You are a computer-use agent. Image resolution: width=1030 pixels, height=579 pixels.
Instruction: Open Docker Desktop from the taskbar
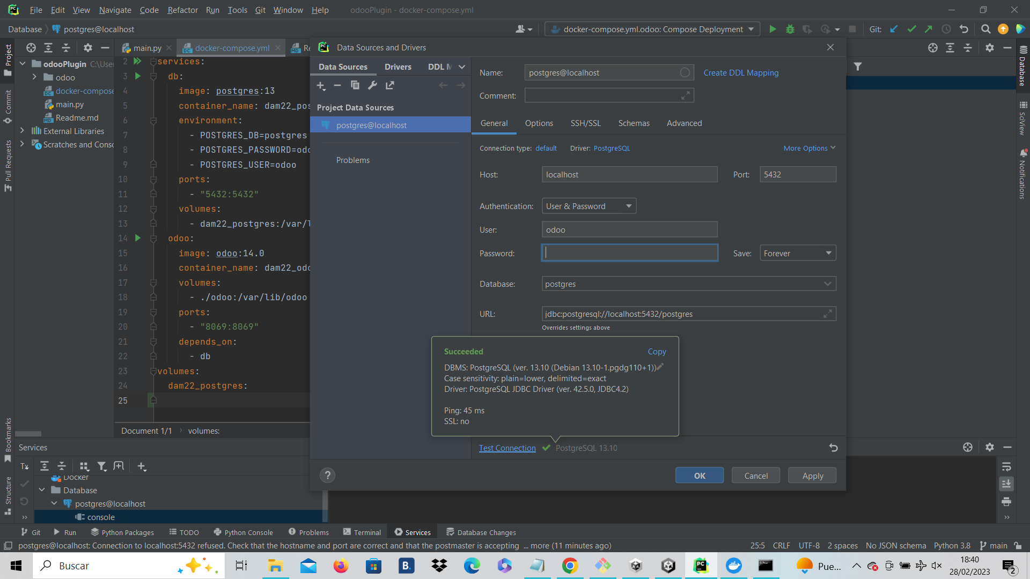pyautogui.click(x=733, y=566)
